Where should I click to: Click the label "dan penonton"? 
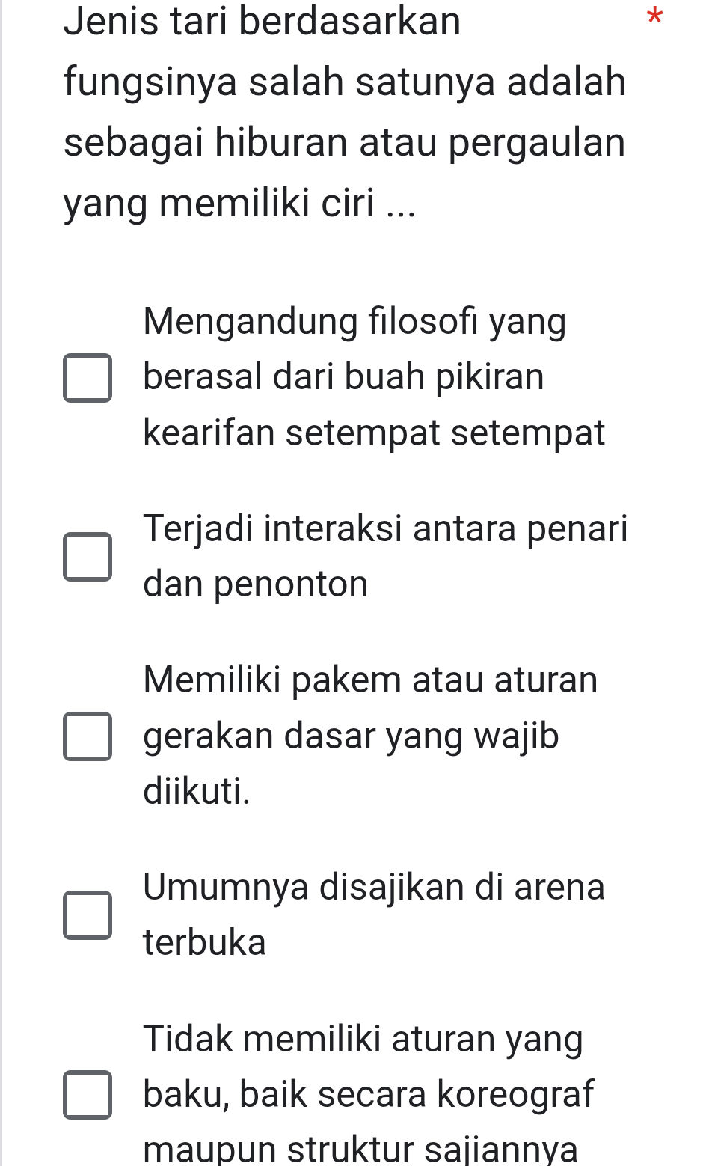(x=254, y=584)
